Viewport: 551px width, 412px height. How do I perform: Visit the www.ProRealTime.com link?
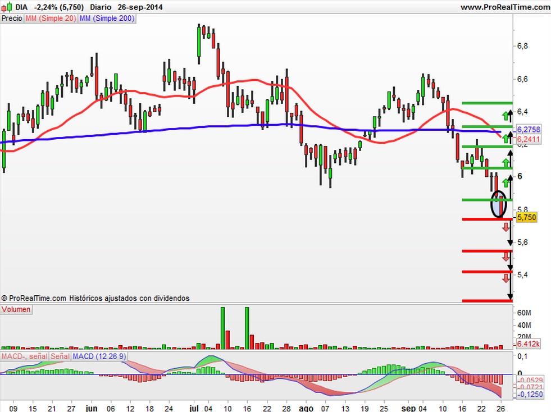click(506, 7)
